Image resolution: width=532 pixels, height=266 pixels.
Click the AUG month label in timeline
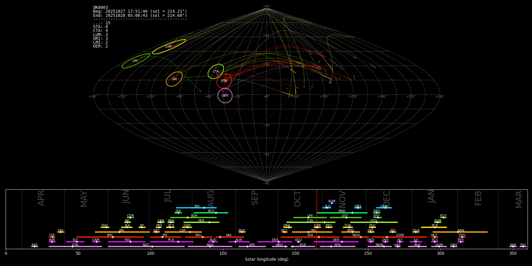point(211,198)
